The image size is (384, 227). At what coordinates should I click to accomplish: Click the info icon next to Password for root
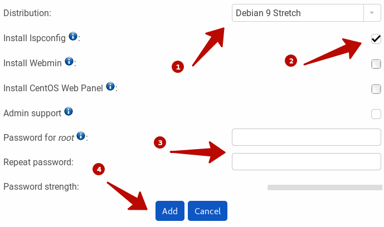click(x=81, y=136)
